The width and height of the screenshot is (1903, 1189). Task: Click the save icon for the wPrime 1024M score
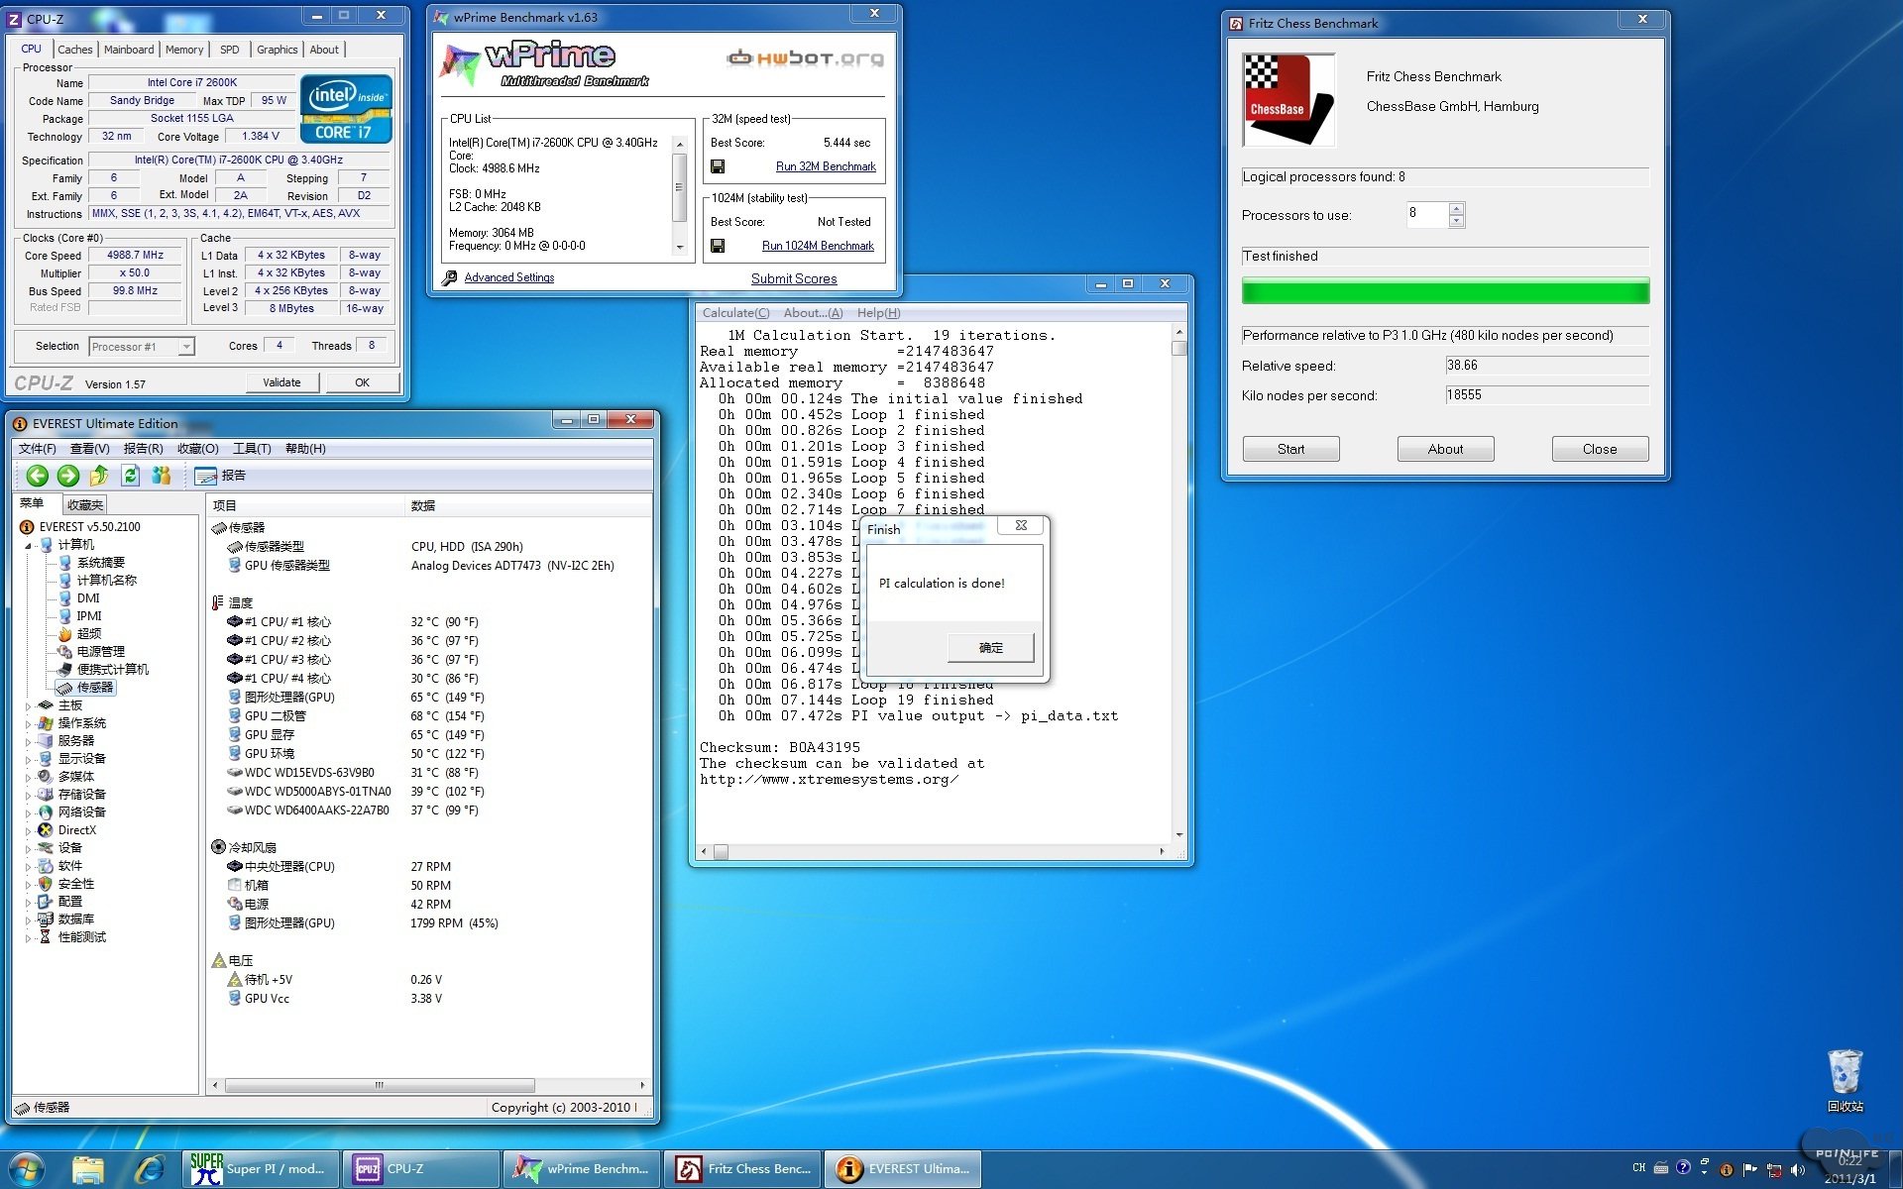[718, 246]
